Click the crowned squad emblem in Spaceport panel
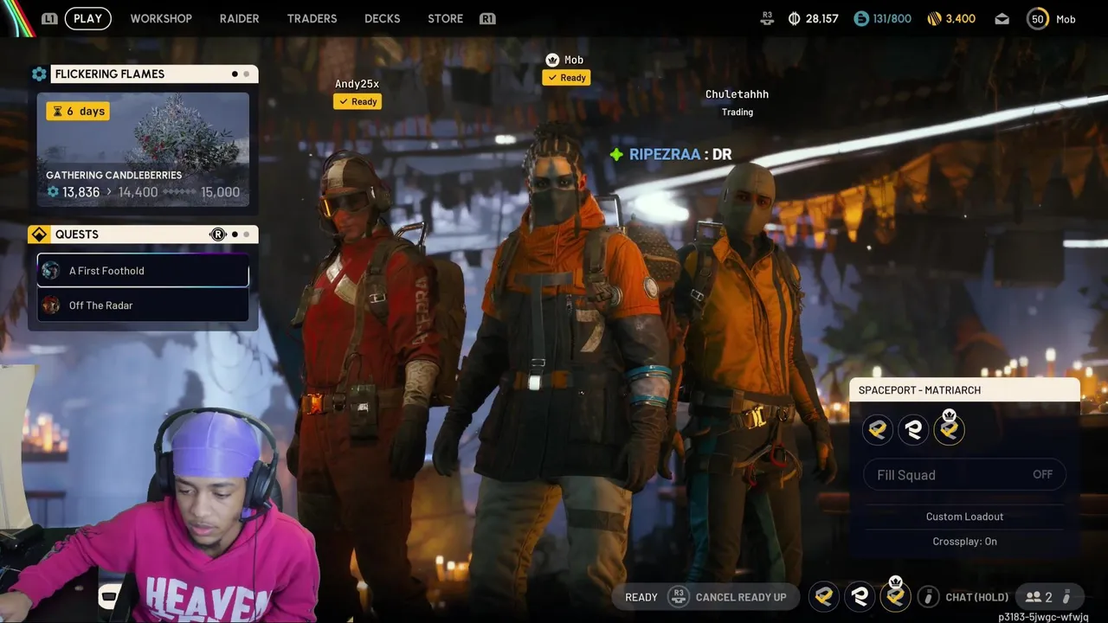The height and width of the screenshot is (623, 1108). [x=949, y=429]
